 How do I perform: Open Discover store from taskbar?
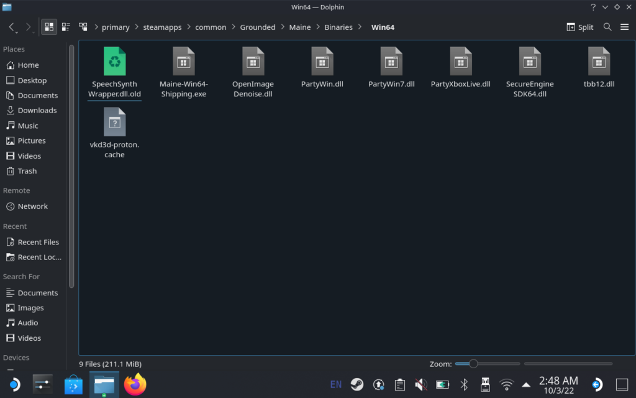(73, 384)
